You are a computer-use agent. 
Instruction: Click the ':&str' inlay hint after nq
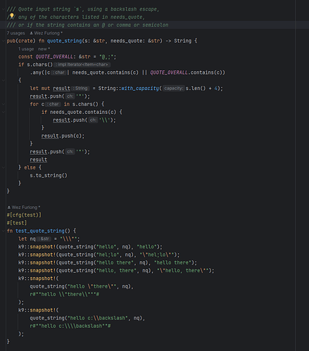(44, 239)
